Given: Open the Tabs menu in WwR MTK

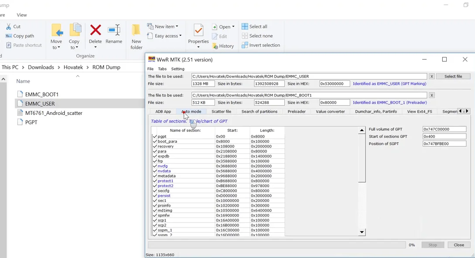Looking at the screenshot, I should 162,69.
